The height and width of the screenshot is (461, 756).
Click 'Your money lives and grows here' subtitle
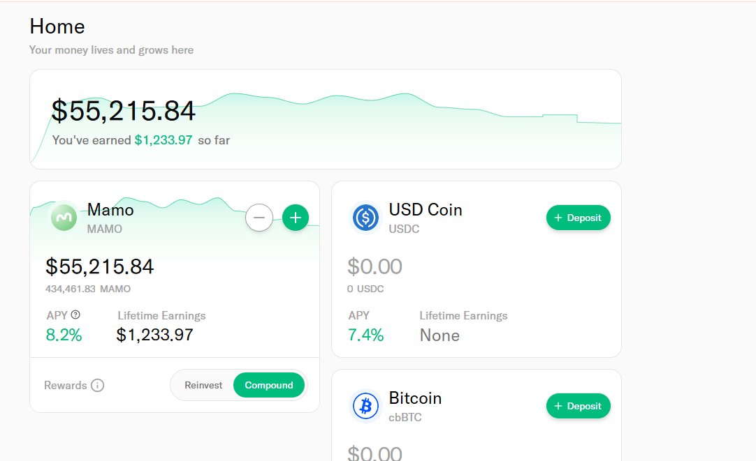[x=111, y=50]
